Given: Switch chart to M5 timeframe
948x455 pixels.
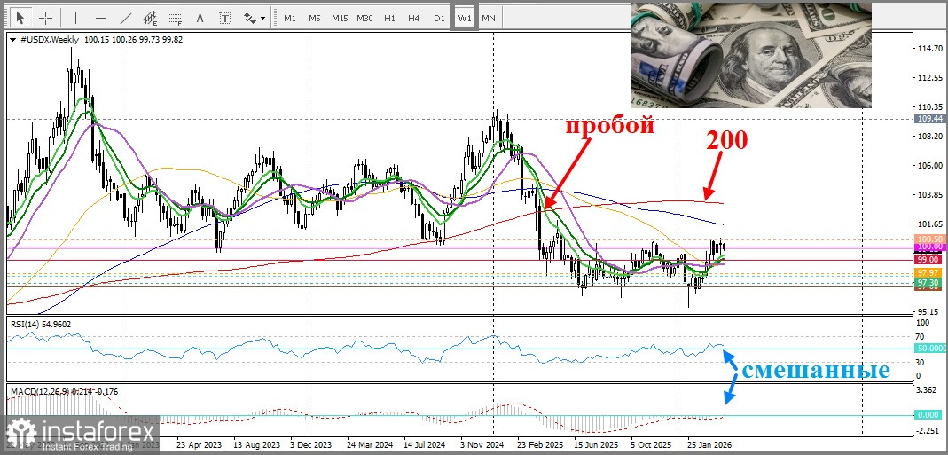Looking at the screenshot, I should point(315,18).
